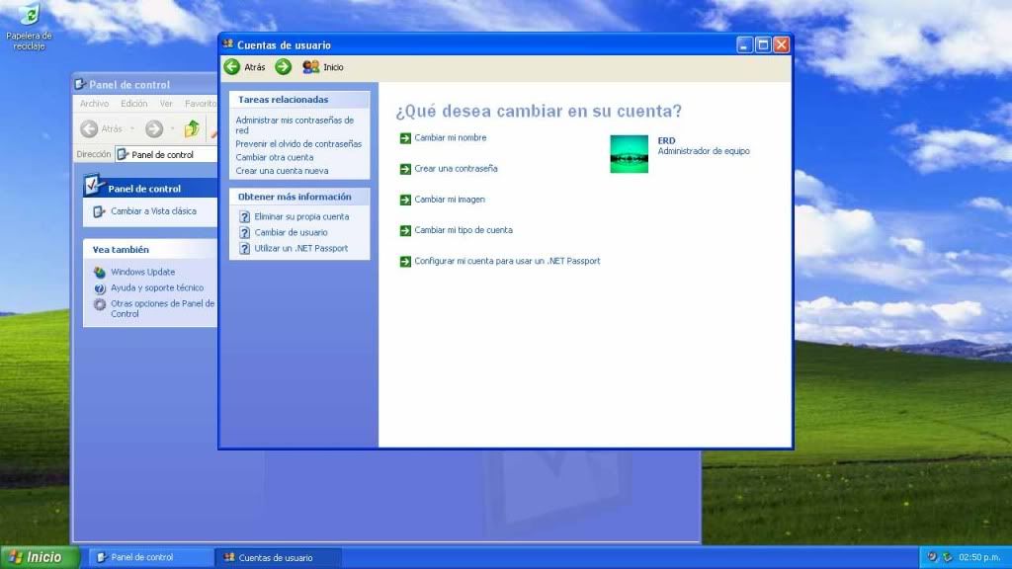Screen dimensions: 1012x569
Task: Choose Crear una contraseña
Action: click(456, 169)
